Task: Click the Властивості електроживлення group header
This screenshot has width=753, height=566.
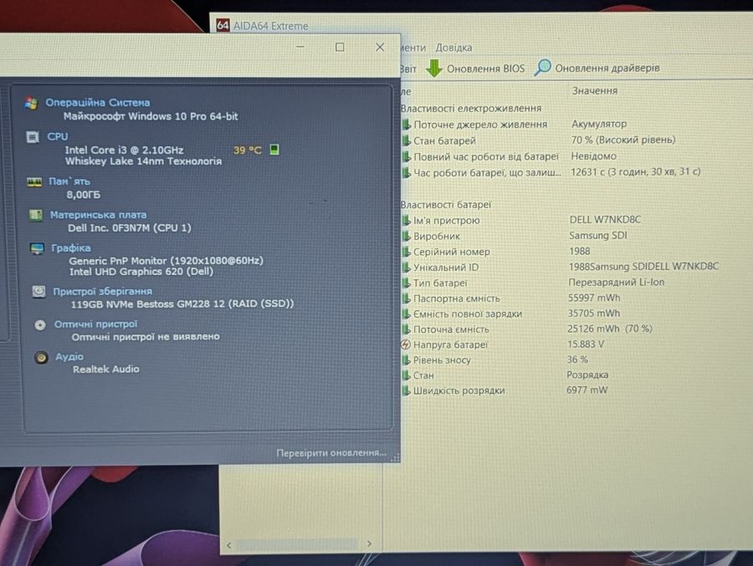Action: tap(470, 109)
